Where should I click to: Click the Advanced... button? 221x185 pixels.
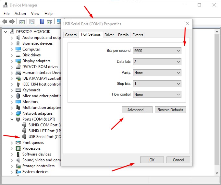tap(137, 110)
